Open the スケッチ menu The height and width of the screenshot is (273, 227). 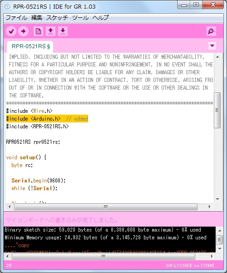pos(57,18)
